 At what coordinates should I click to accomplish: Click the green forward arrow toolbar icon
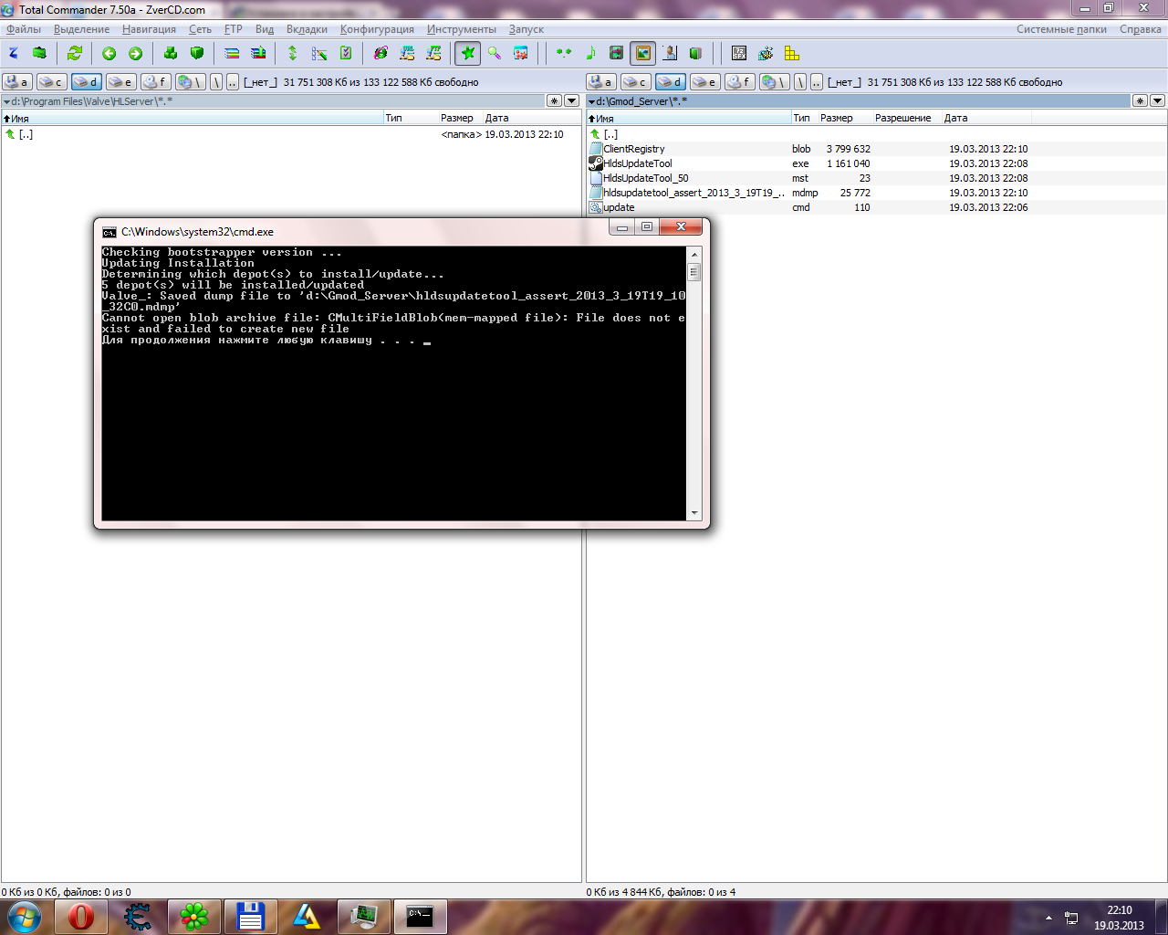click(x=136, y=53)
